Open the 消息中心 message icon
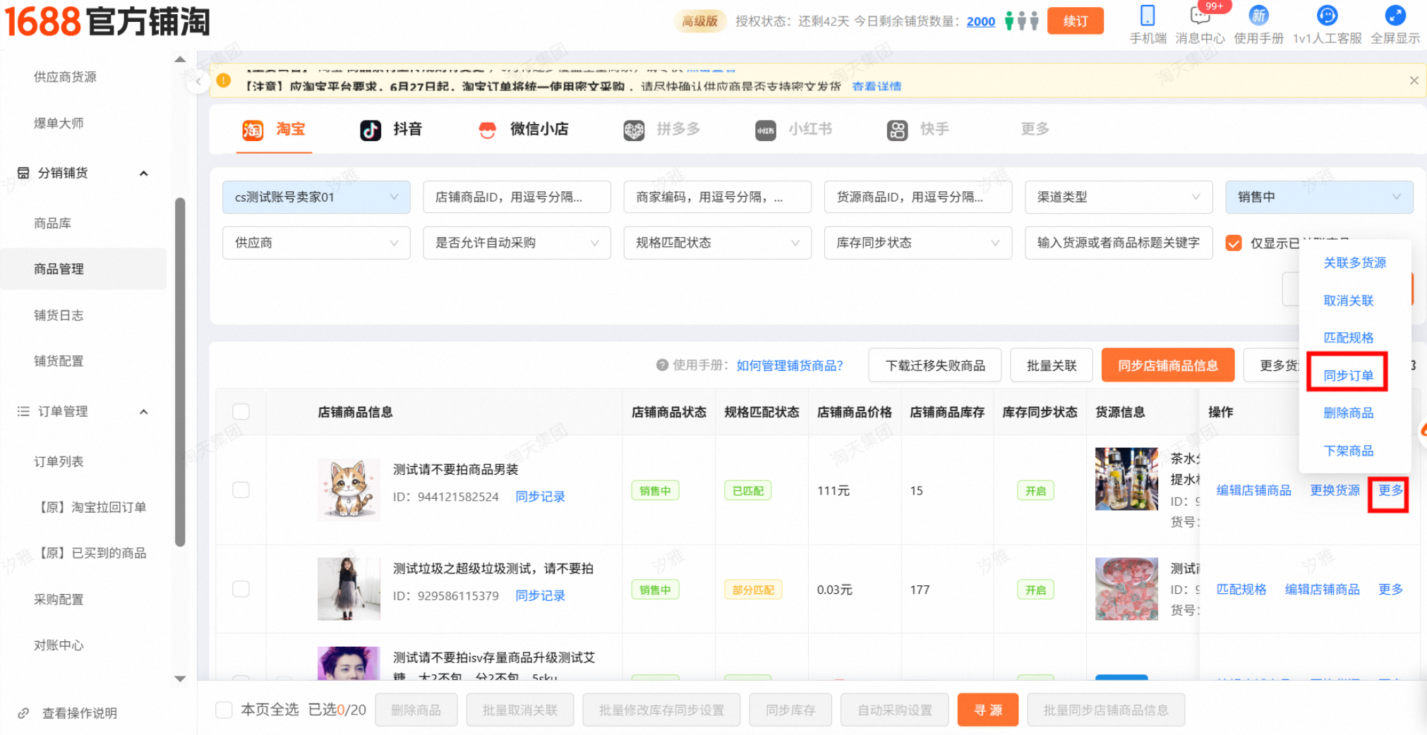Viewport: 1427px width, 735px height. (1200, 16)
